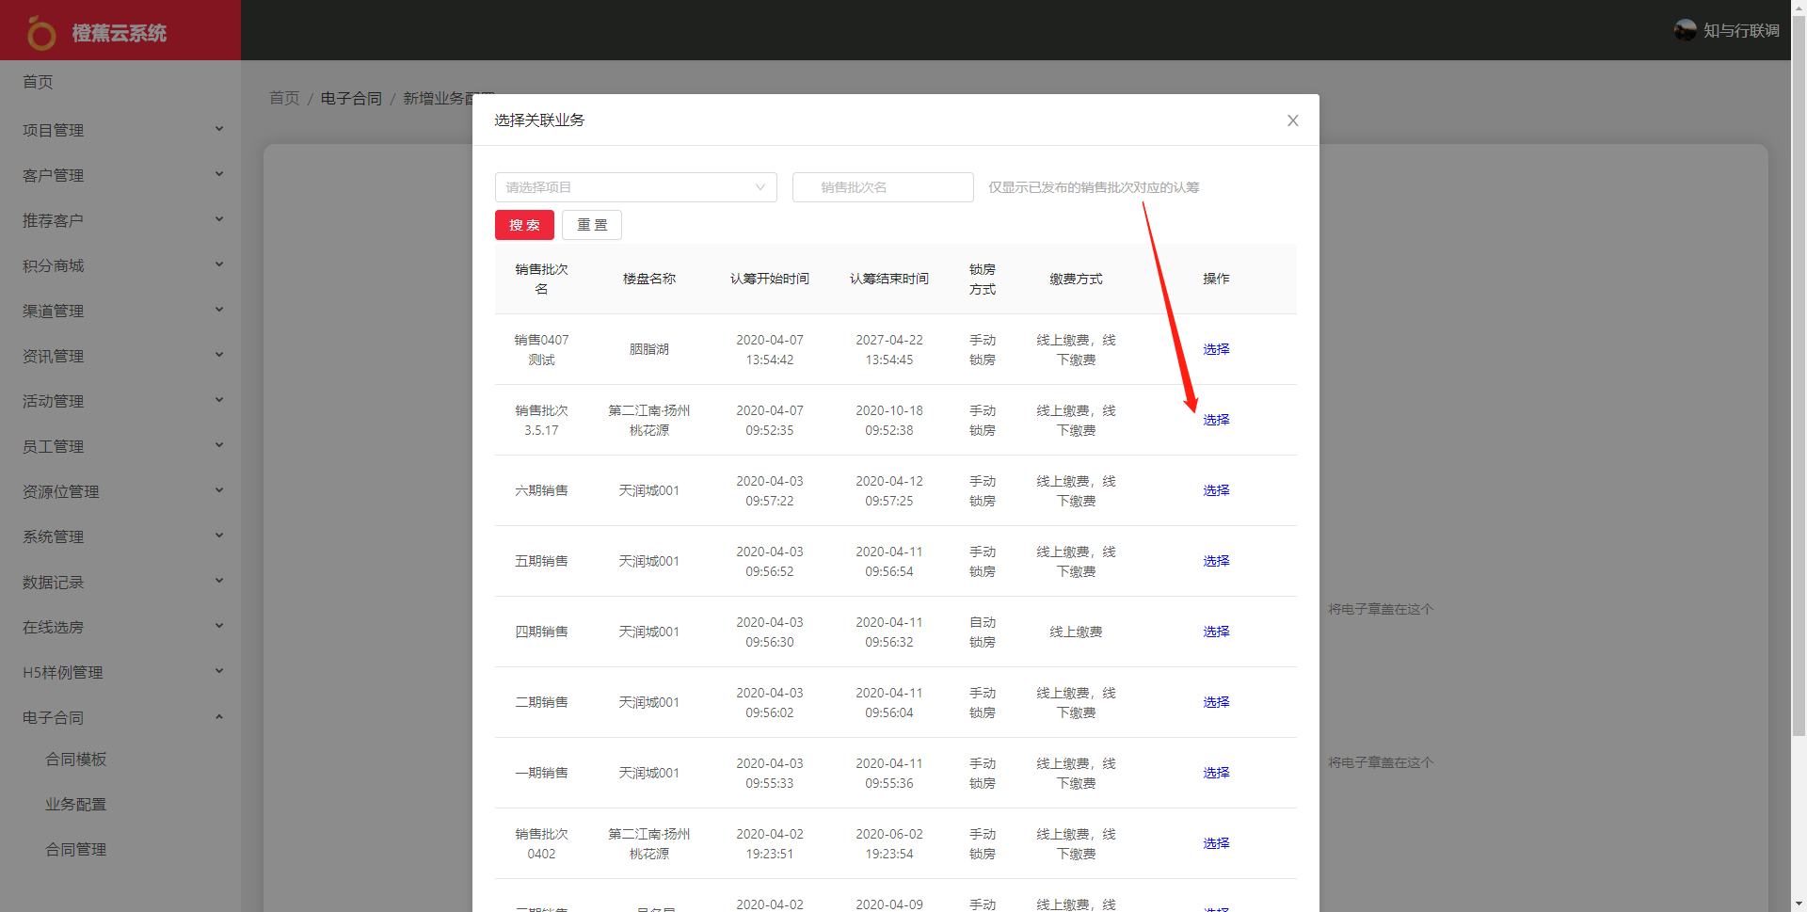Choose 选择 for 五期销售 row
This screenshot has width=1807, height=912.
coord(1216,561)
